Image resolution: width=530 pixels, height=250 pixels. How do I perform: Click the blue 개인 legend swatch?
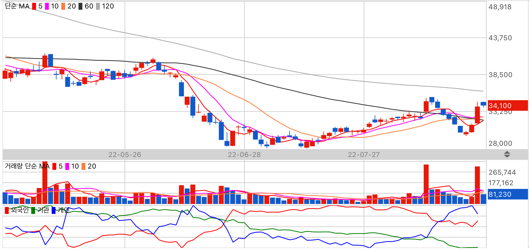54,211
